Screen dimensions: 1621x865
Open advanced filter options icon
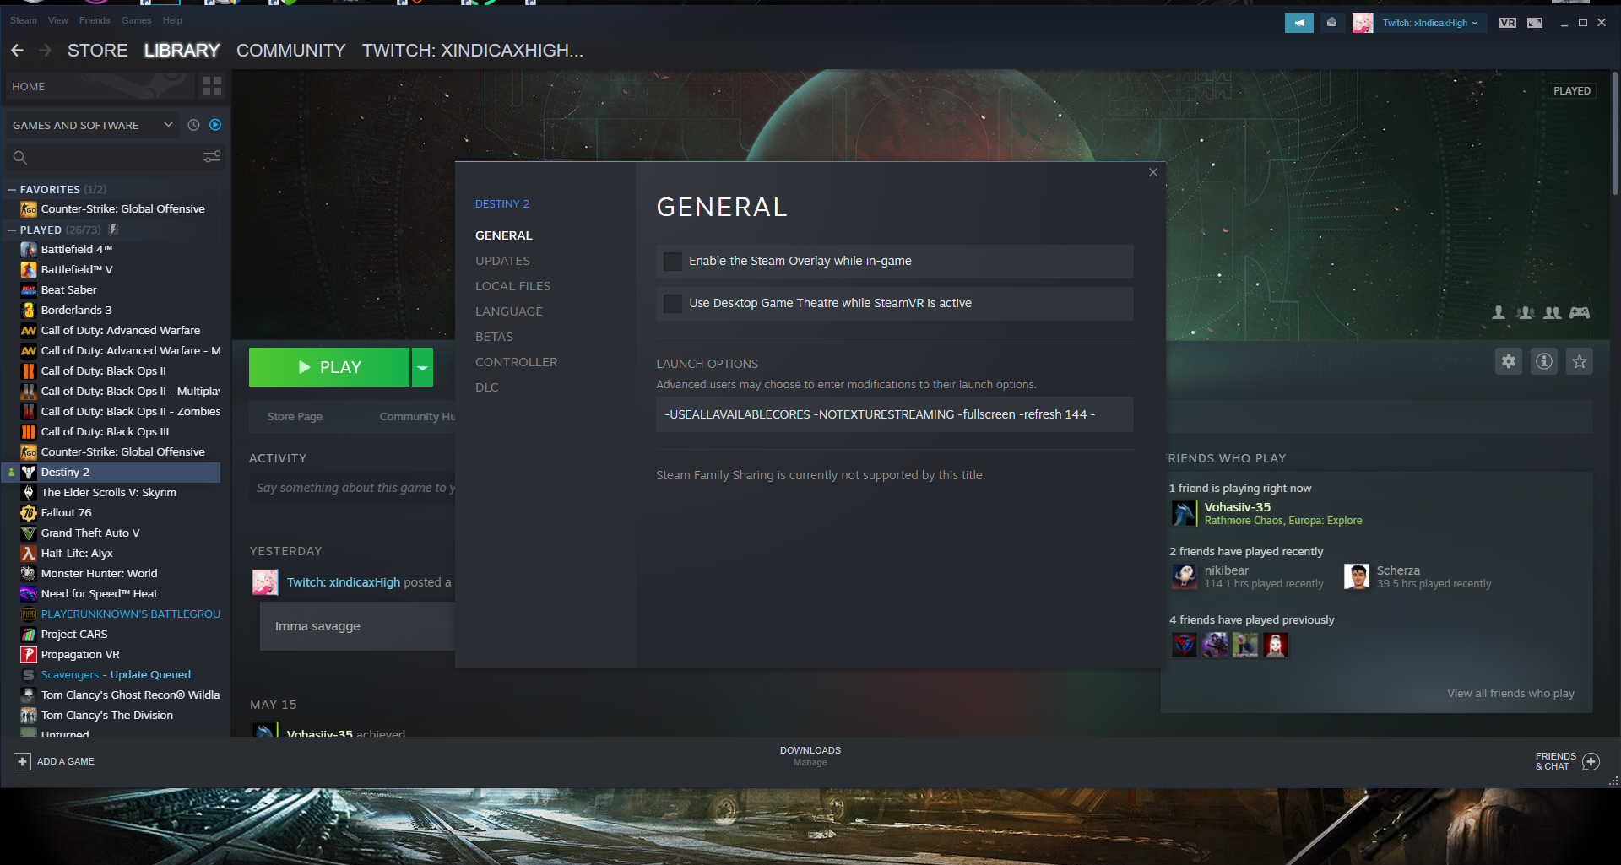coord(212,157)
